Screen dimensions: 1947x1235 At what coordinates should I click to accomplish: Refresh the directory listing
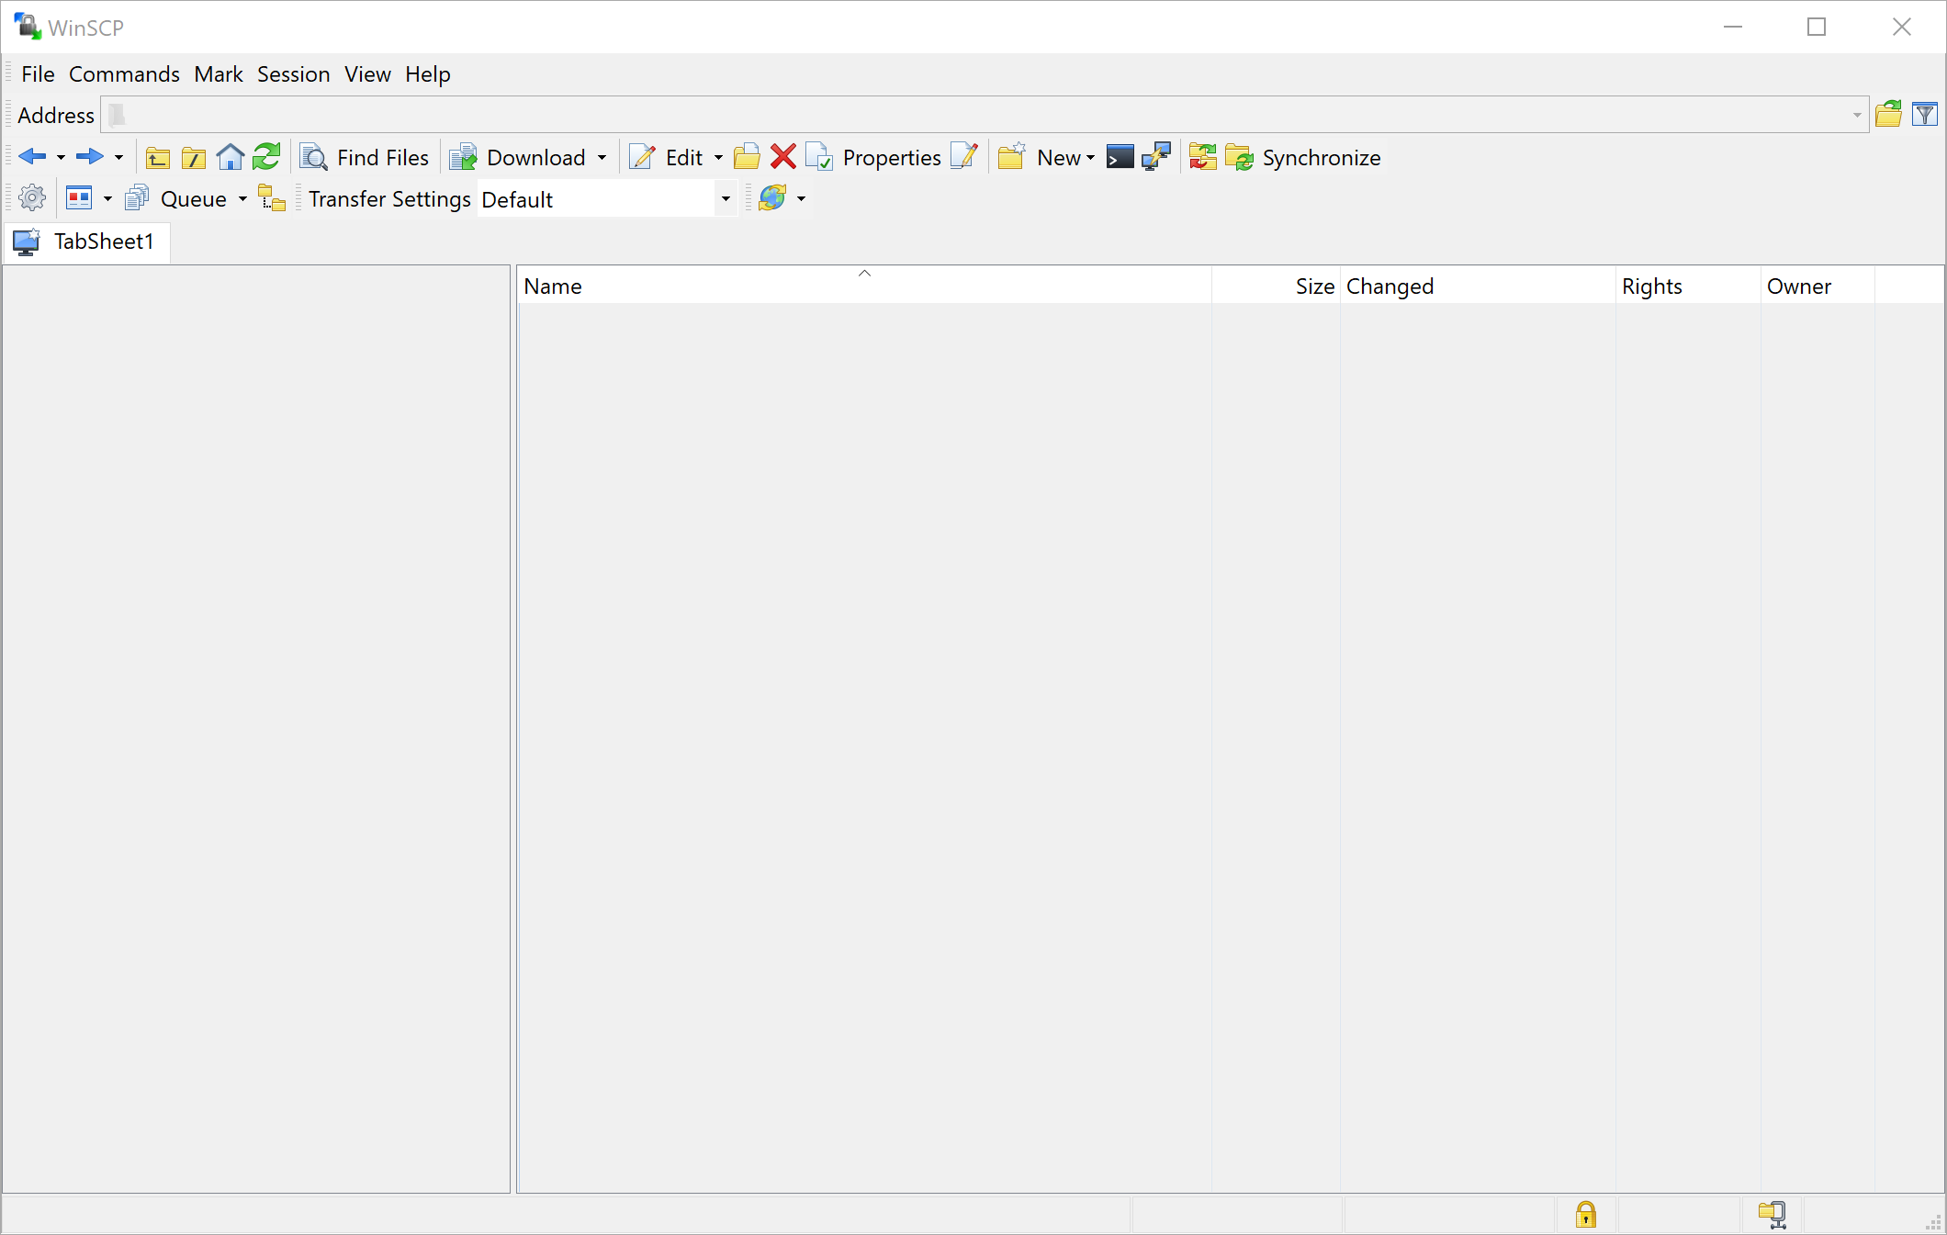pyautogui.click(x=266, y=157)
